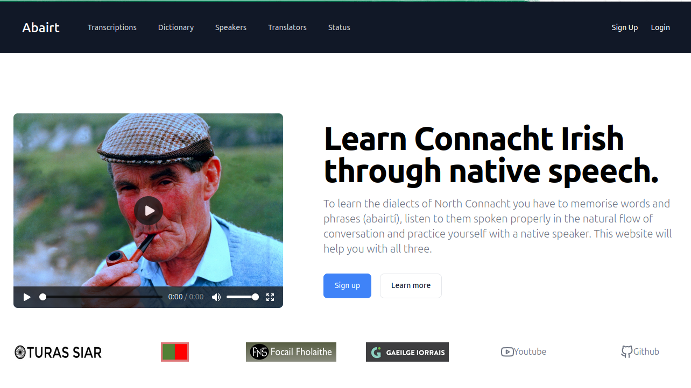Visit the Youtube link
This screenshot has width=691, height=388.
[524, 352]
